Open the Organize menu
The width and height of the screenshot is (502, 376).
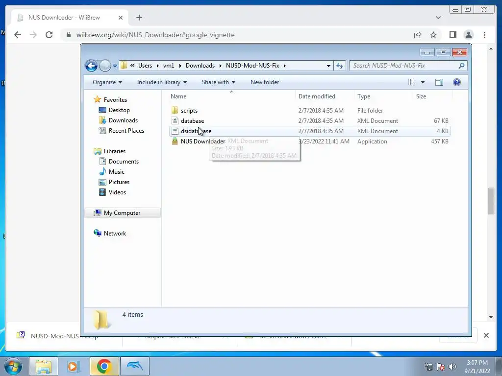tap(107, 82)
